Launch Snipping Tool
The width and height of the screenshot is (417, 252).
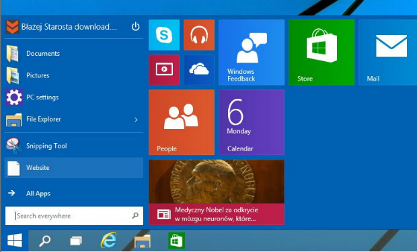click(74, 146)
